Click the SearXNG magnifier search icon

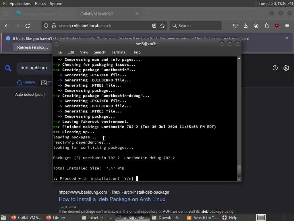pyautogui.click(x=8, y=68)
